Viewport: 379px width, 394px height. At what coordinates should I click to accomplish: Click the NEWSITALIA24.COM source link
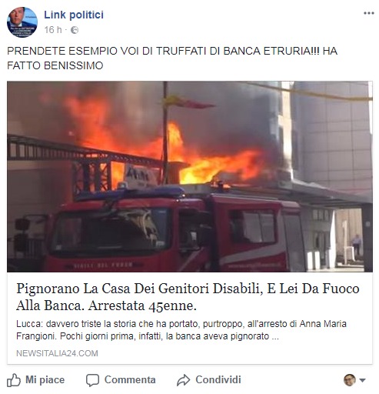pos(57,353)
